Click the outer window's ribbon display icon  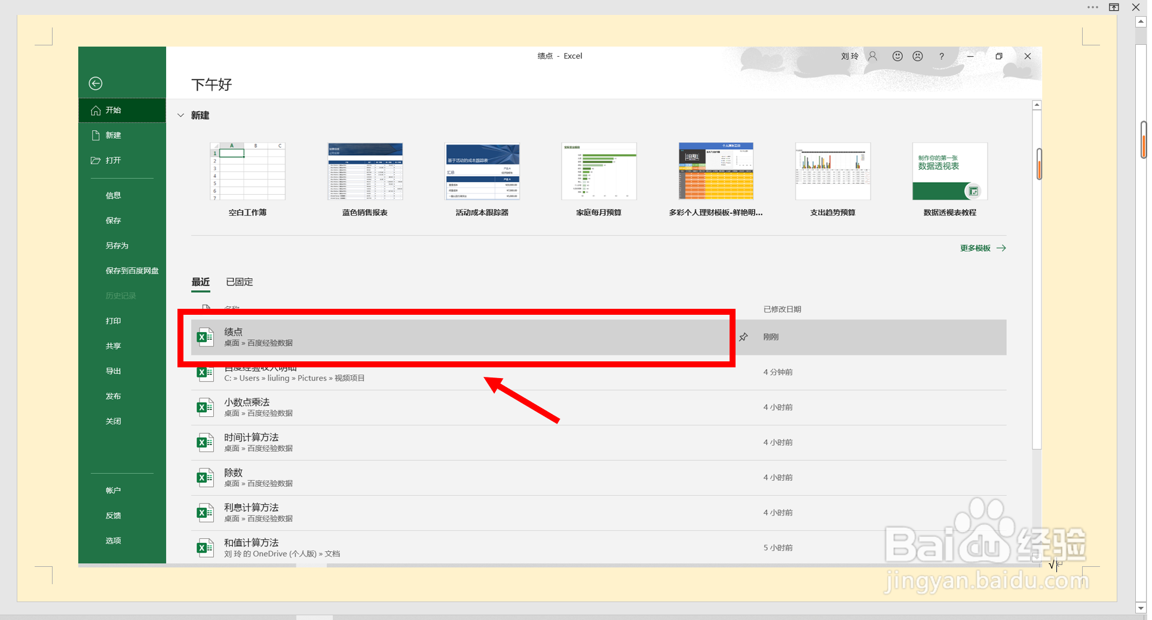click(x=1114, y=7)
